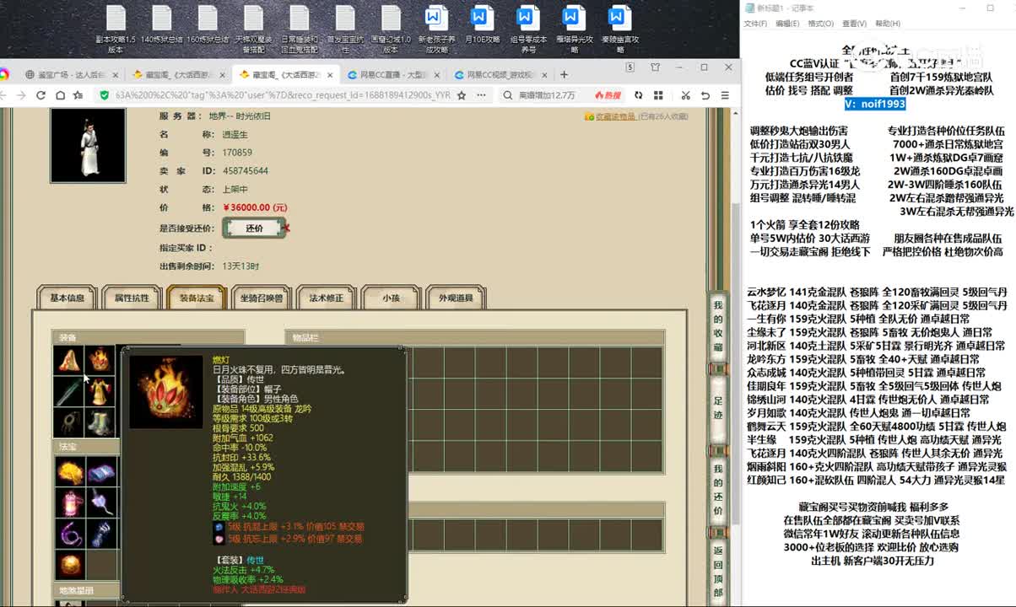Open 我的还价 side panel
Image resolution: width=1016 pixels, height=607 pixels.
click(718, 491)
